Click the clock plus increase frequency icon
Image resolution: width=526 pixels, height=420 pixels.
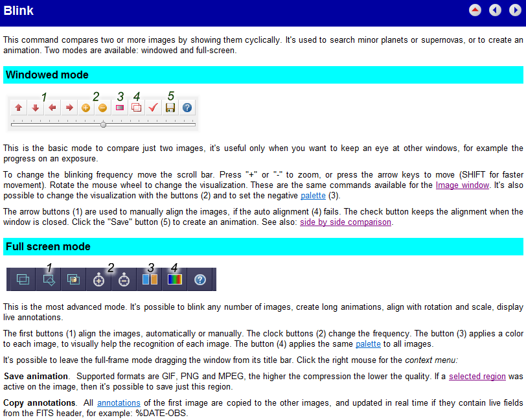(98, 279)
